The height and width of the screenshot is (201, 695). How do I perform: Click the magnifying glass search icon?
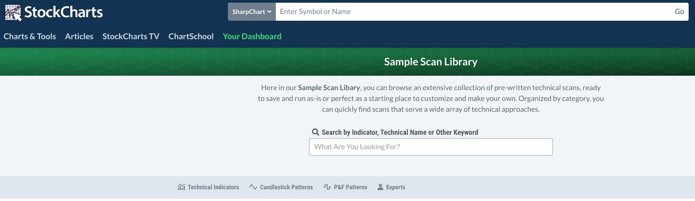(x=316, y=132)
